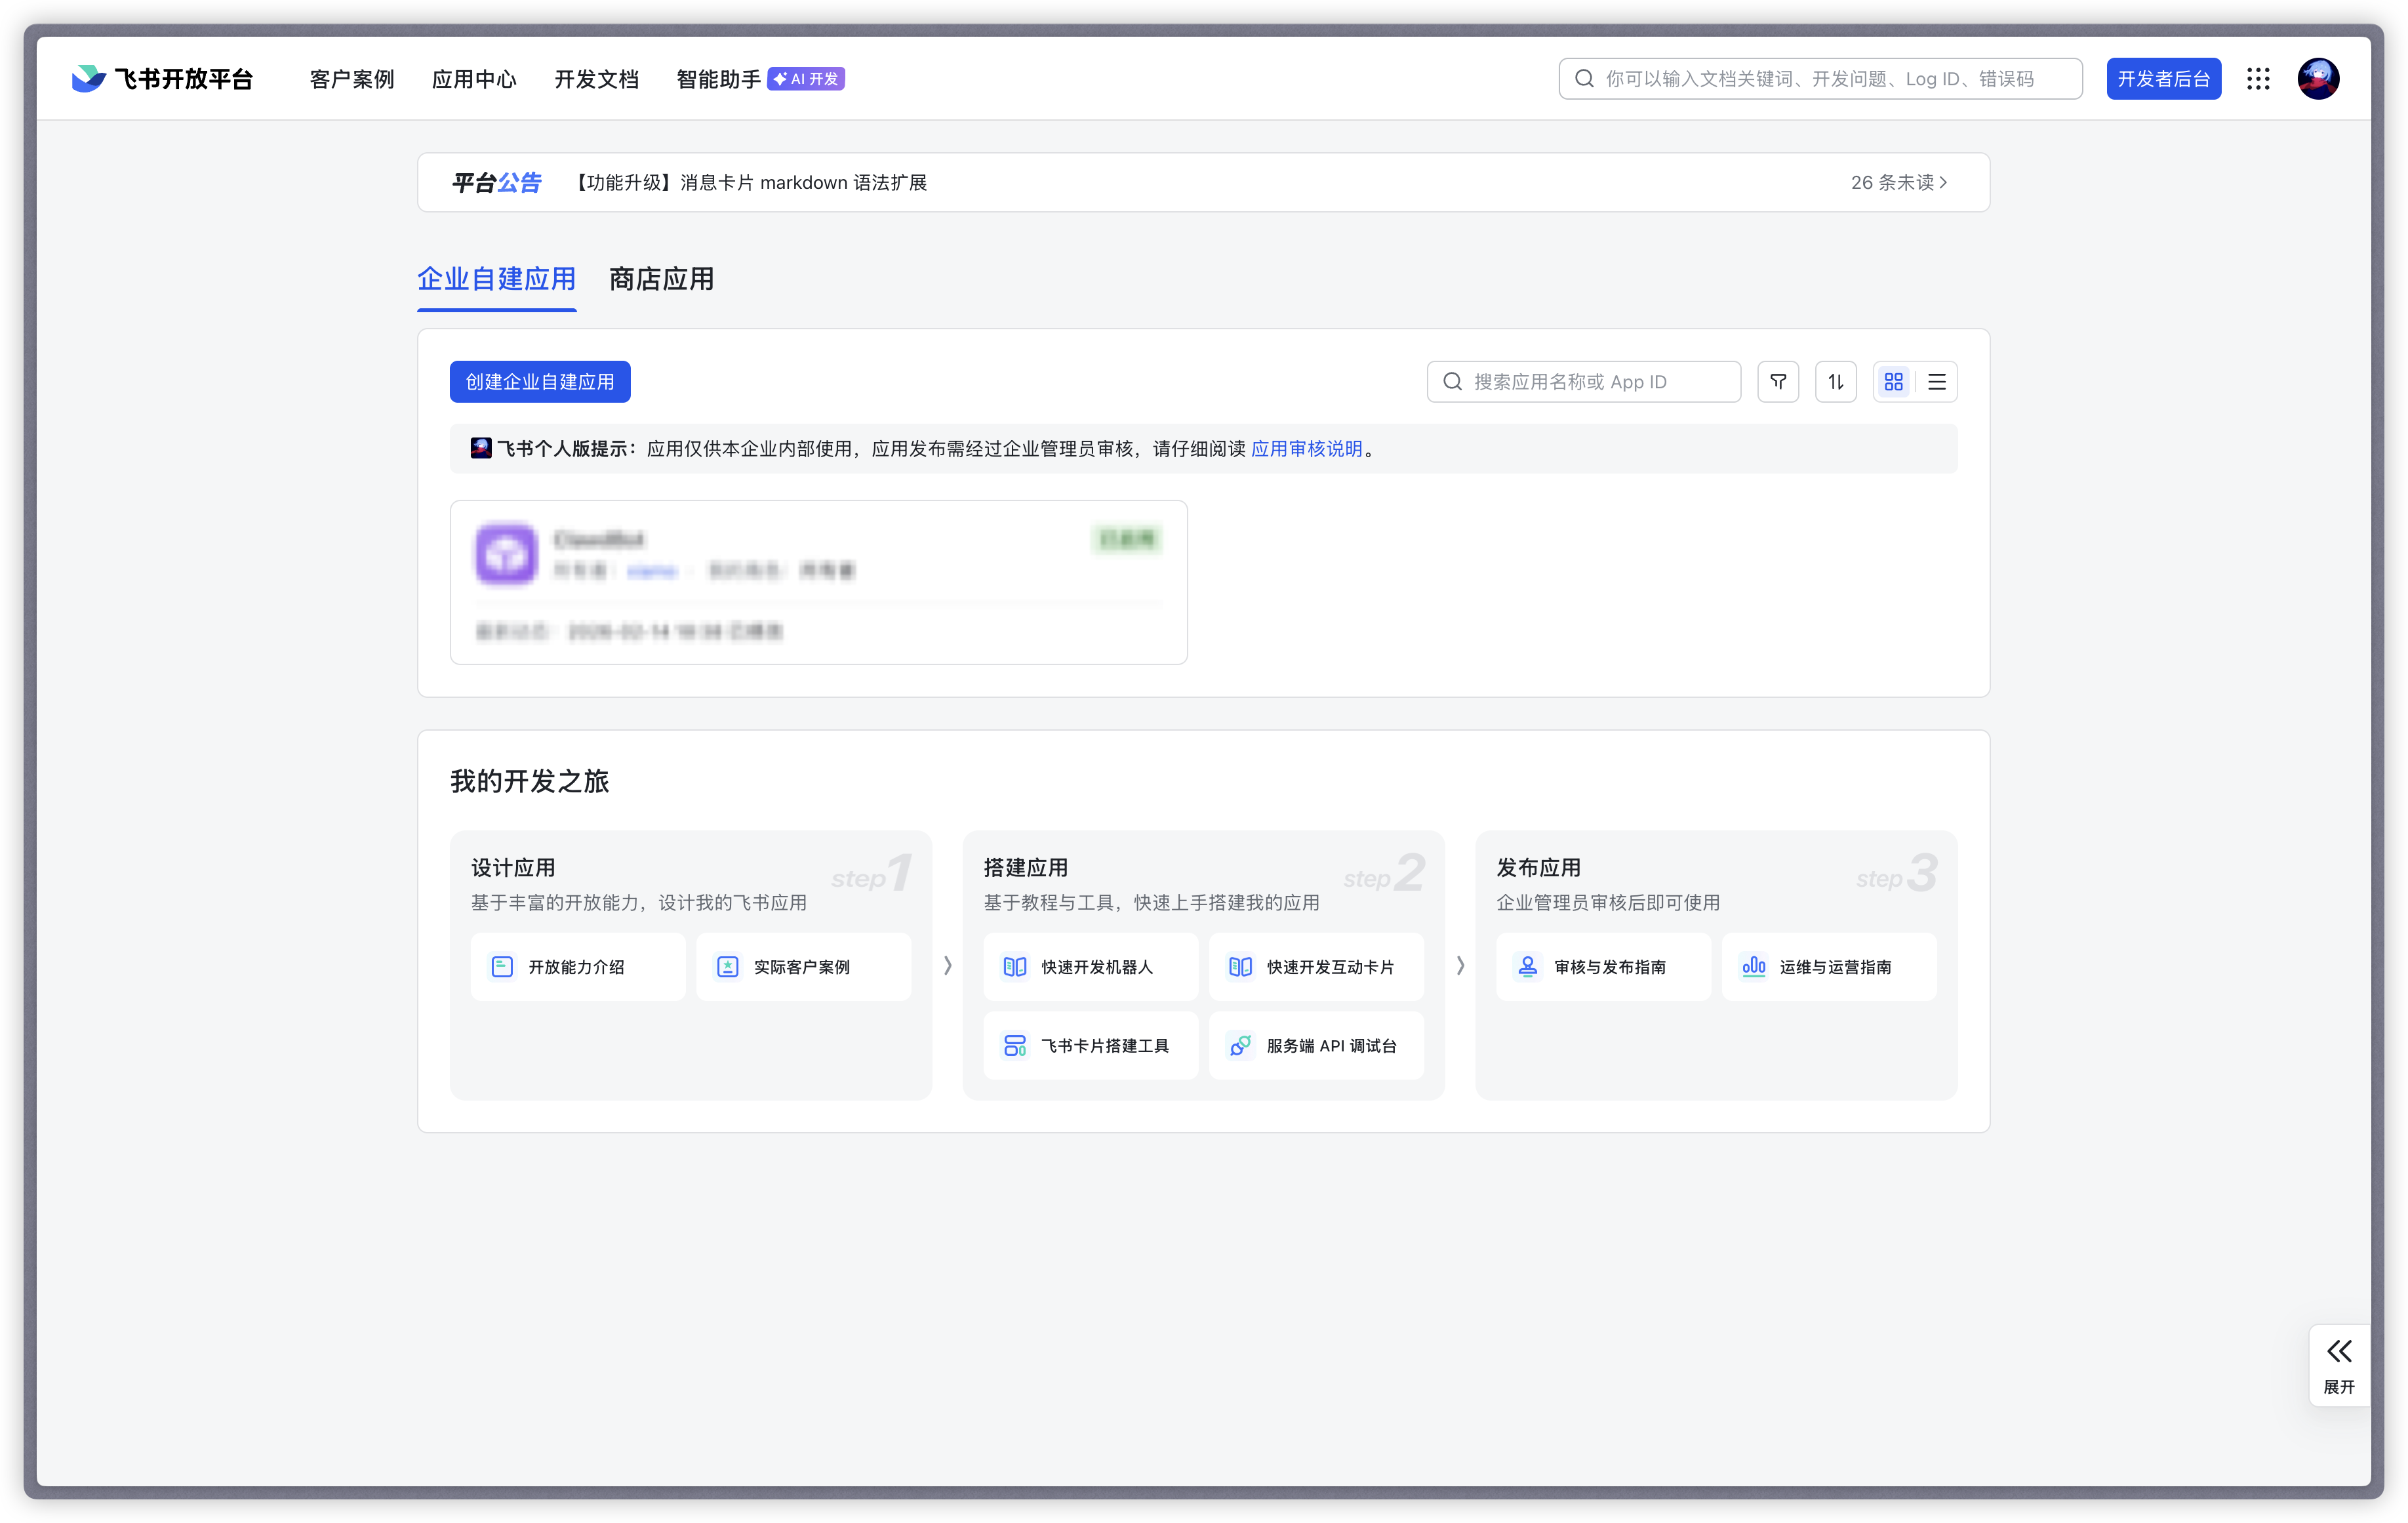The image size is (2408, 1523).
Task: Switch to 商店应用 tab
Action: [x=661, y=280]
